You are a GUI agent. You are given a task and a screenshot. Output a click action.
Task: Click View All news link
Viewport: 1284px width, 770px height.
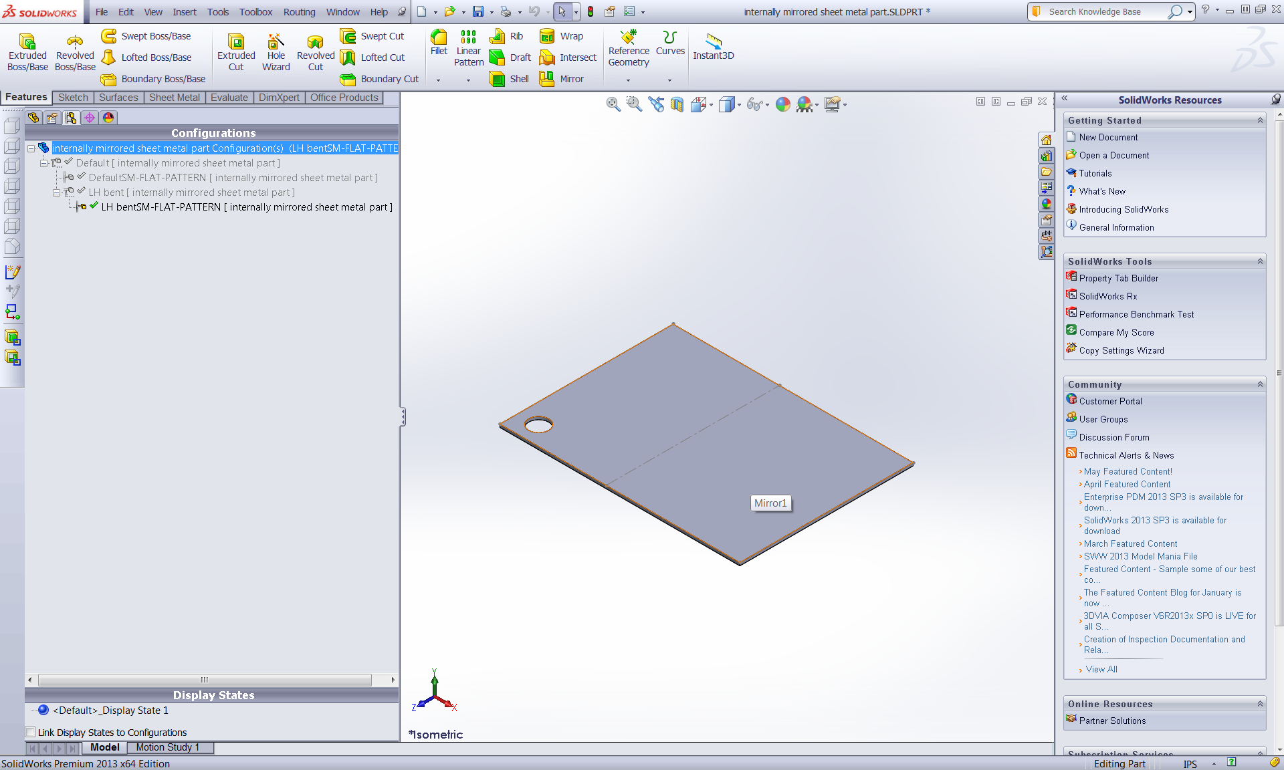pos(1101,669)
